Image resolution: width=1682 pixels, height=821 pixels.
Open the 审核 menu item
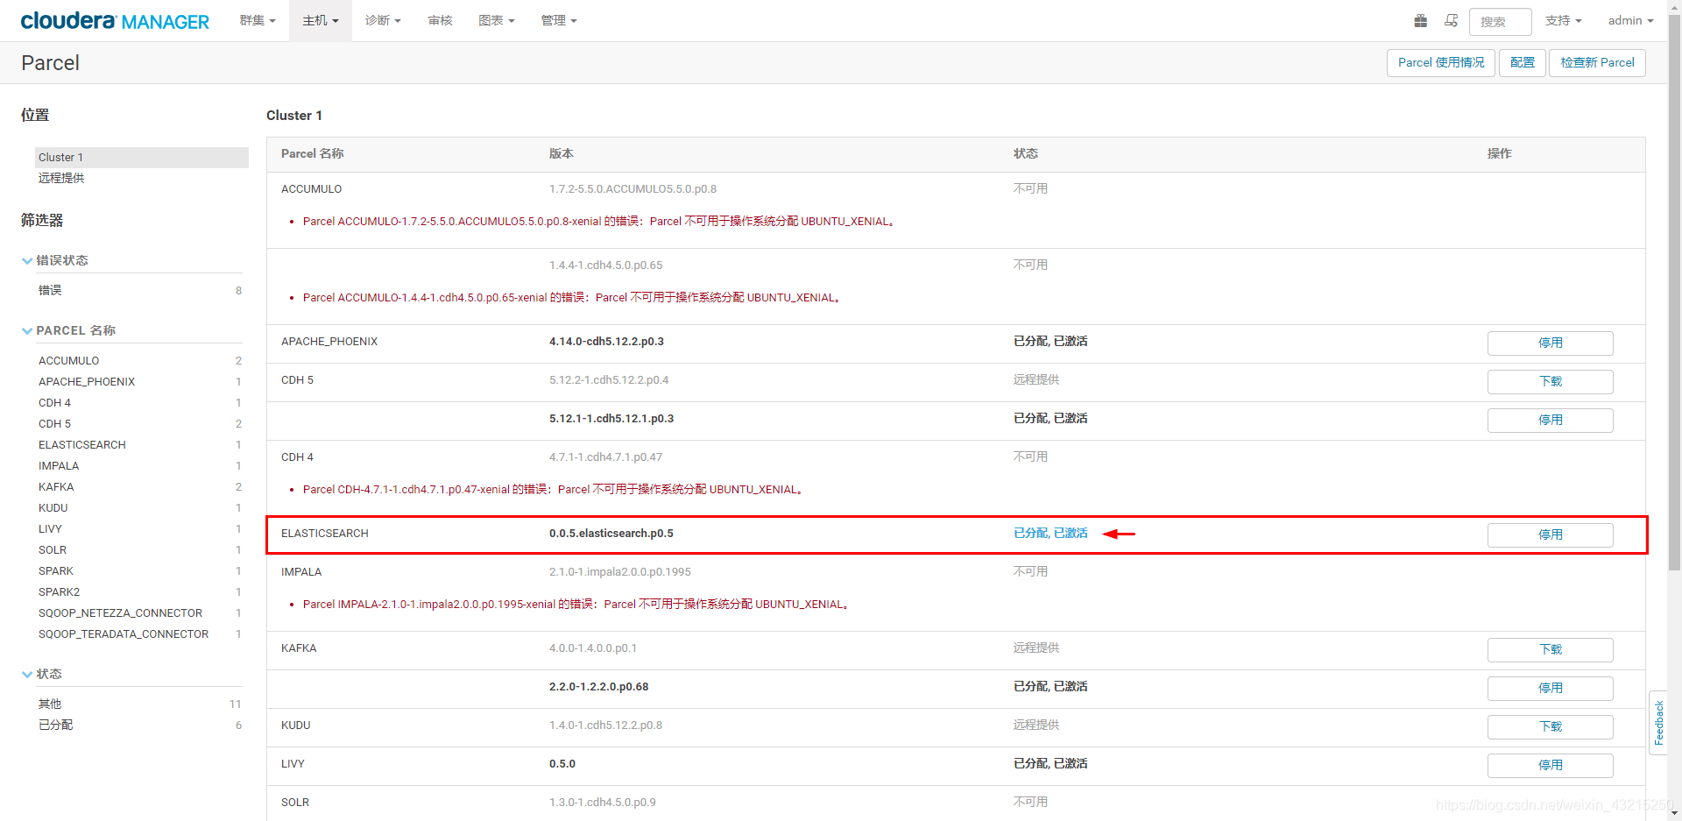[440, 20]
